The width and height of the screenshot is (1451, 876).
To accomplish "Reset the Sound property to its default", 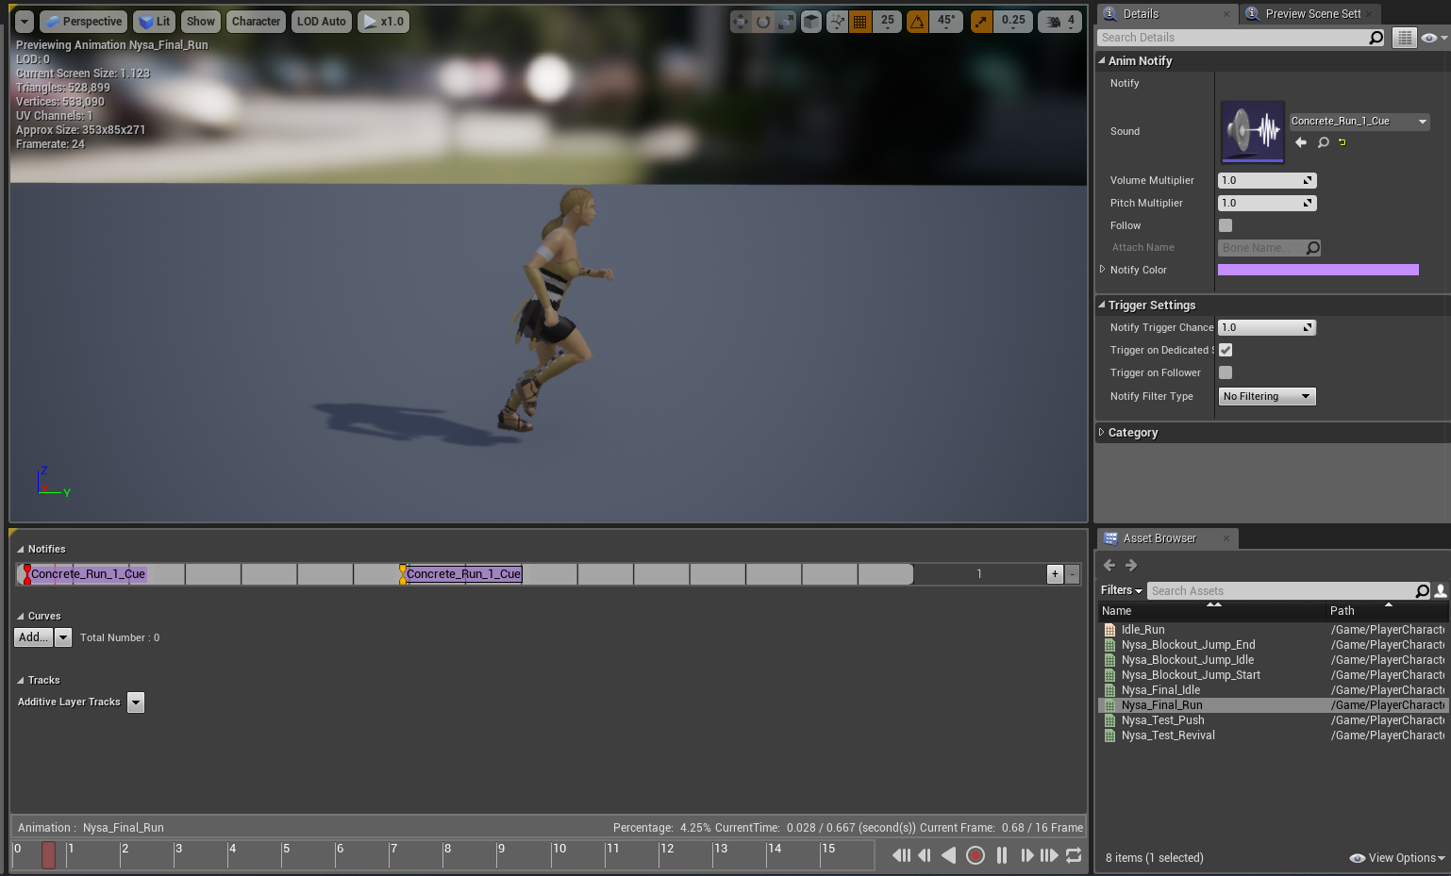I will click(x=1342, y=142).
